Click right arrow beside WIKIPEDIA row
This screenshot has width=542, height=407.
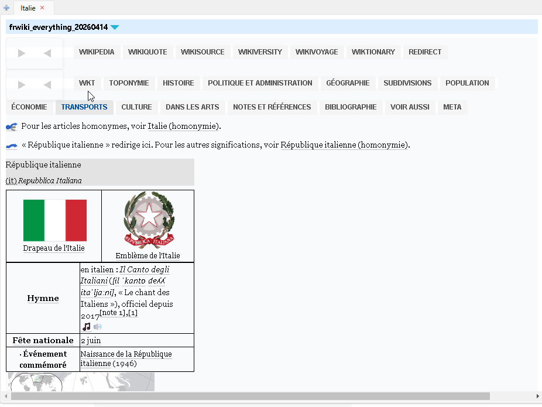22,53
